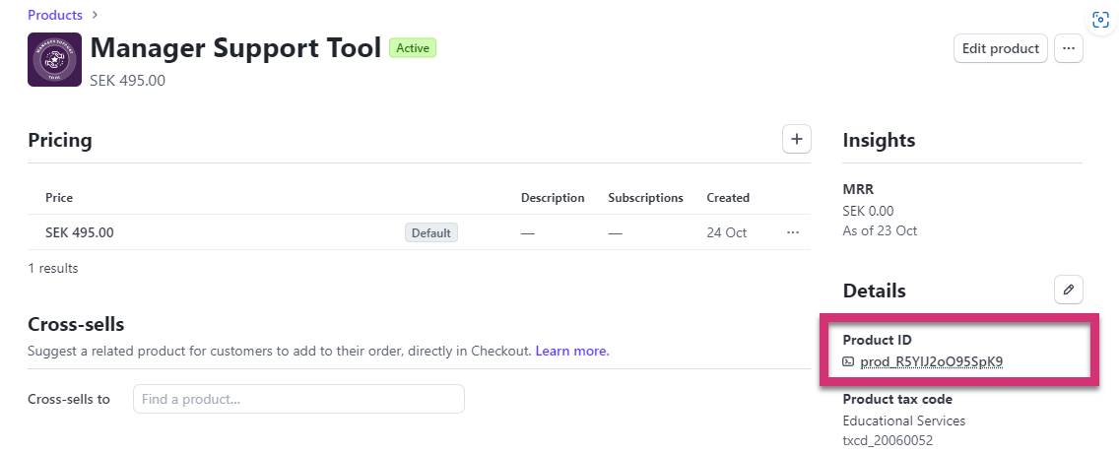
Task: Copy the product ID prod_R5YIJ2oO95SpK9
Action: tap(931, 361)
